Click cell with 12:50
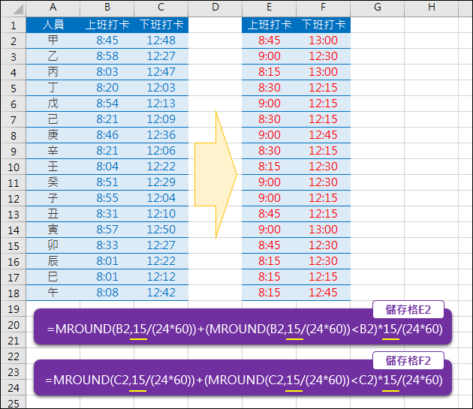This screenshot has height=409, width=473. [x=161, y=230]
